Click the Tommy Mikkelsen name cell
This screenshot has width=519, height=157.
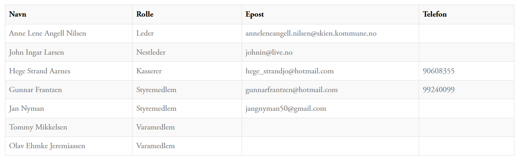click(38, 127)
